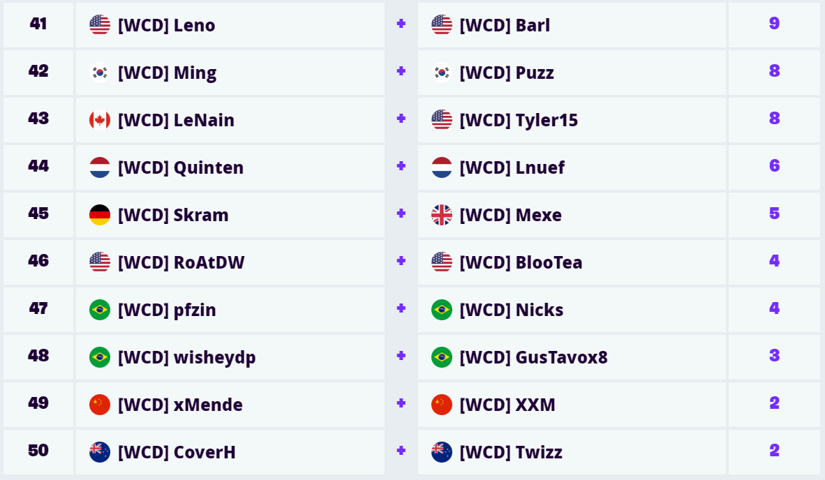Click the plus sign in row 41
The width and height of the screenshot is (825, 480).
[x=401, y=24]
